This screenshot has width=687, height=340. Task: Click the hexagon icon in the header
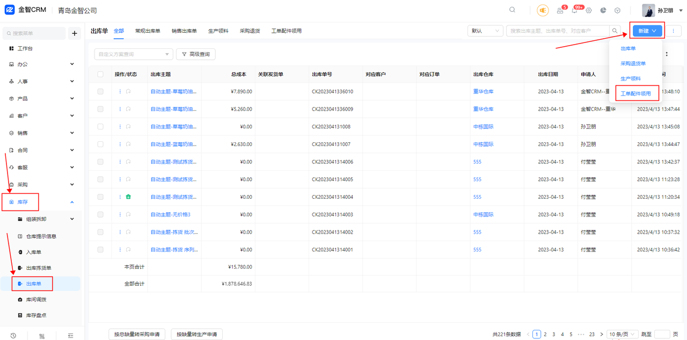[x=617, y=10]
